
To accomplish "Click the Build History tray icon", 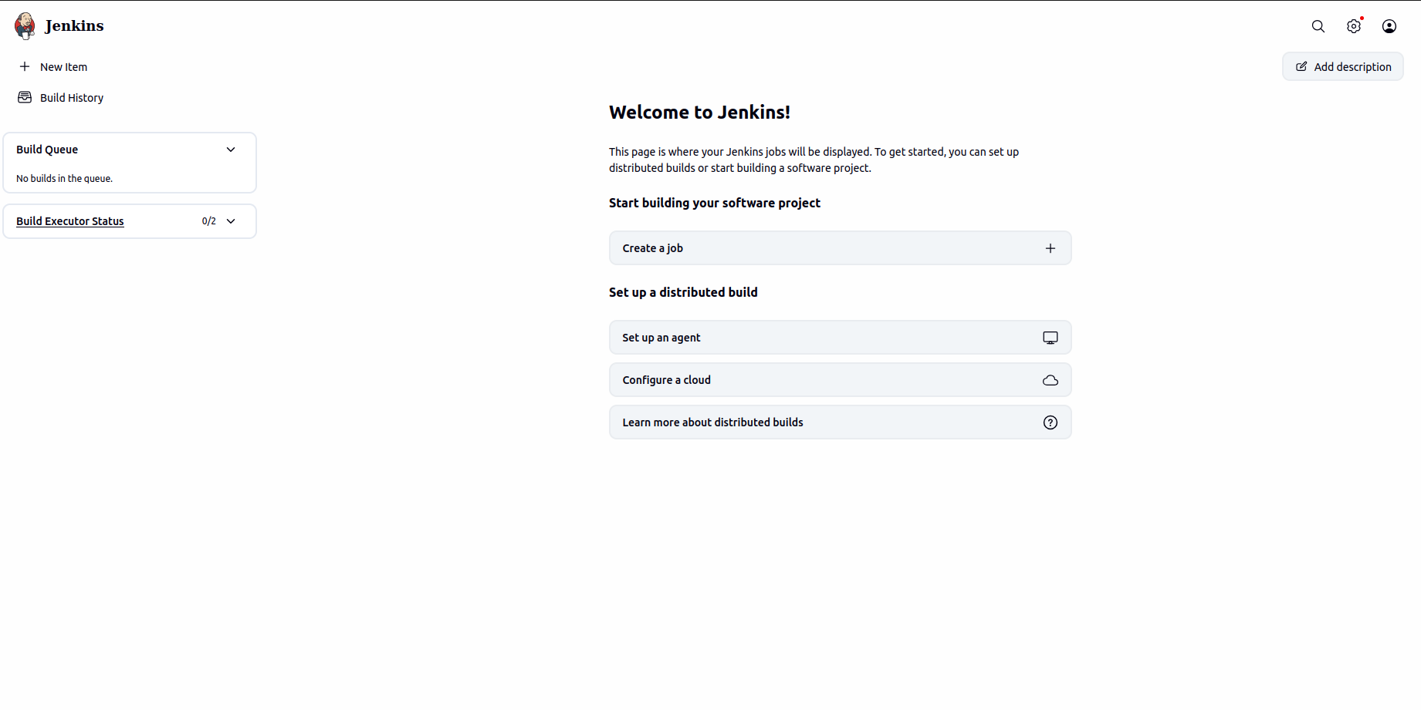I will tap(25, 98).
